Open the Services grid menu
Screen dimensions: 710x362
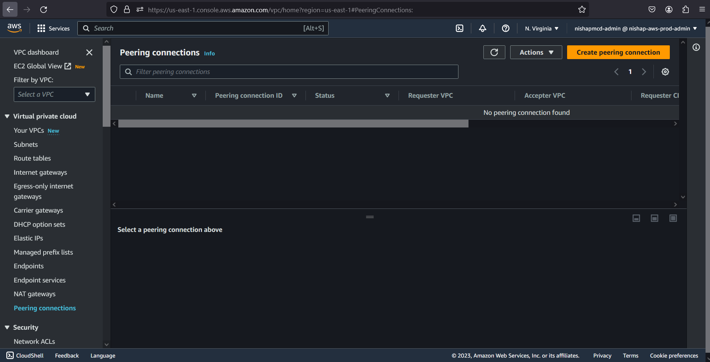(54, 29)
